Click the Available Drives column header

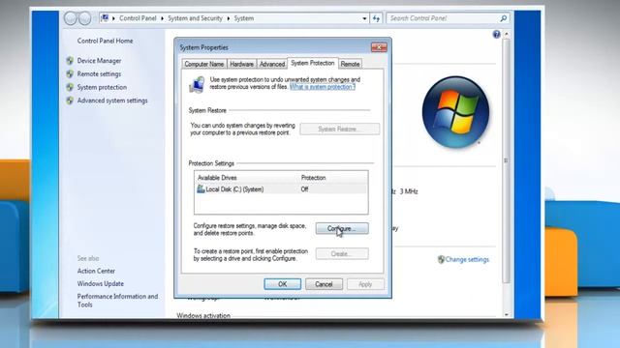click(x=217, y=178)
